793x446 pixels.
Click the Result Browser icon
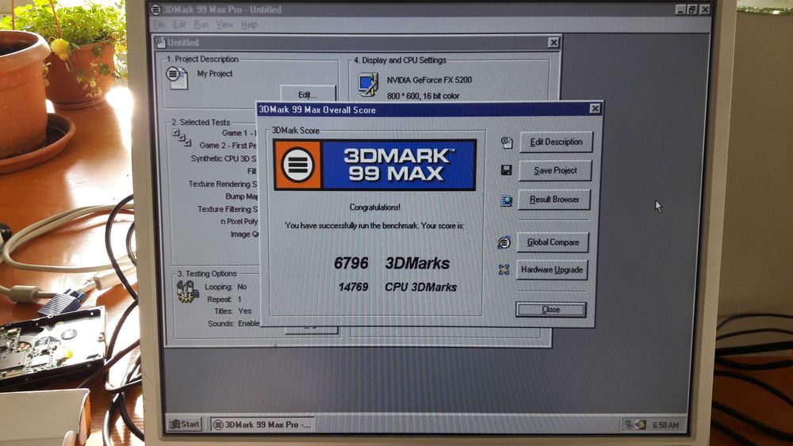tap(506, 201)
